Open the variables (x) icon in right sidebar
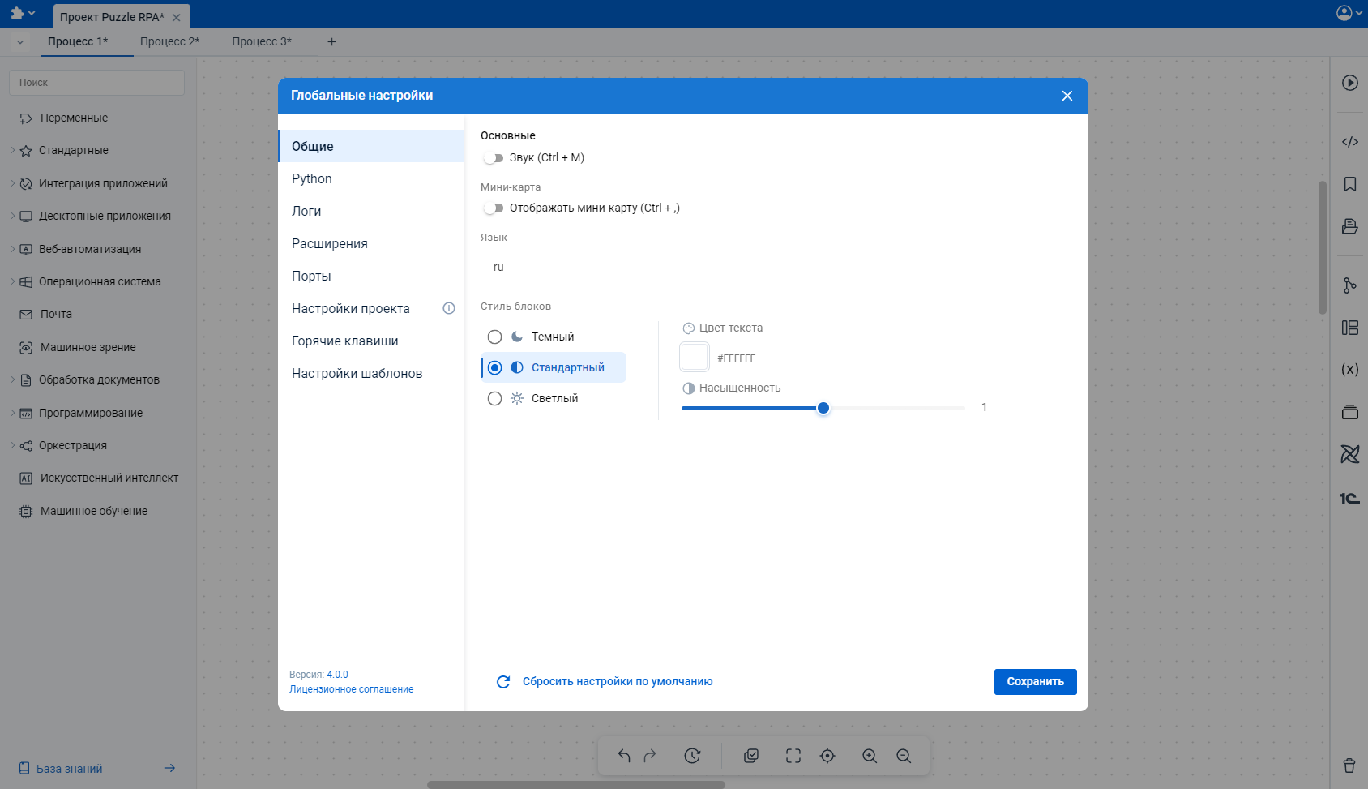Screen dimensions: 1368x789 [1349, 370]
